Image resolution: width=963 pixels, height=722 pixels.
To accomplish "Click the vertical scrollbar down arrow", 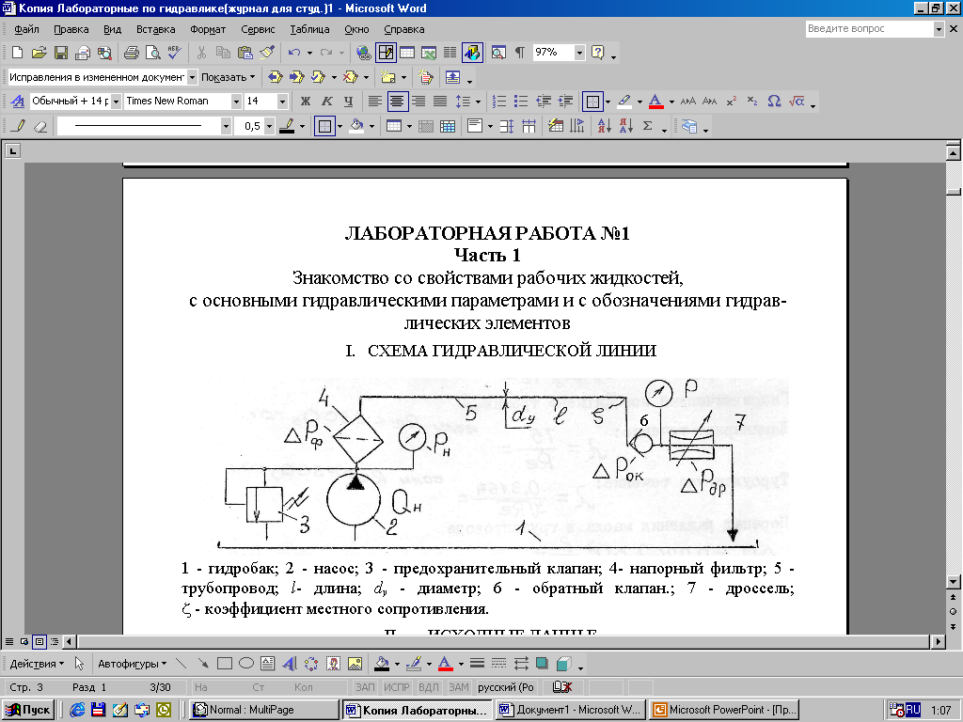I will click(954, 581).
